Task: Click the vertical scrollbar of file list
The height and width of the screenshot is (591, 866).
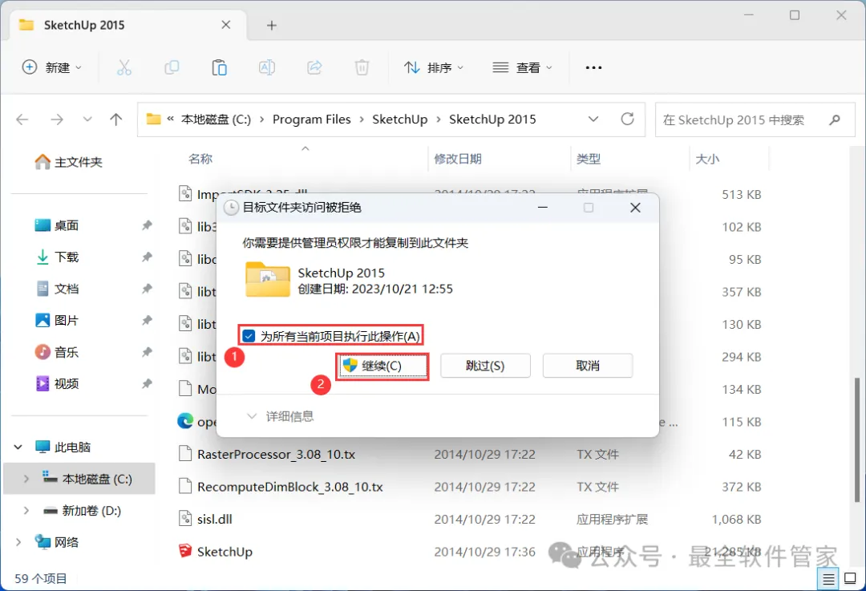Action: coord(856,440)
